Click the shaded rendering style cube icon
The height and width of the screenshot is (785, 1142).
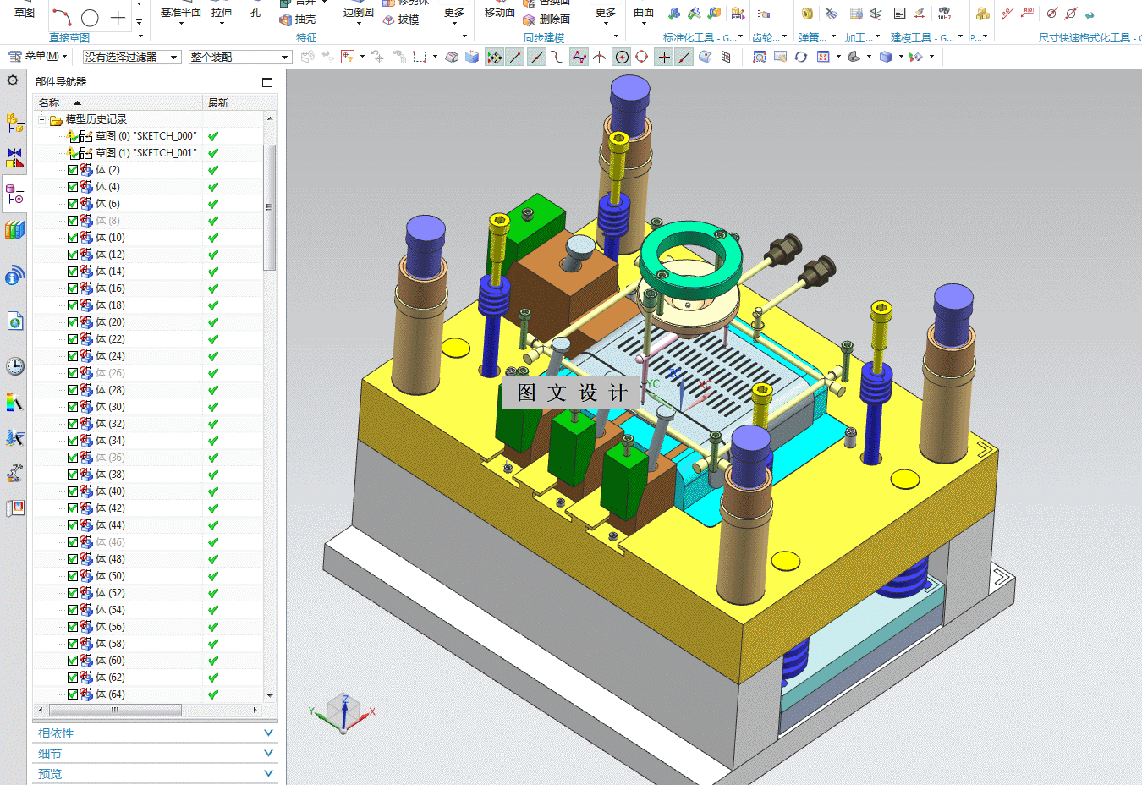click(x=886, y=57)
